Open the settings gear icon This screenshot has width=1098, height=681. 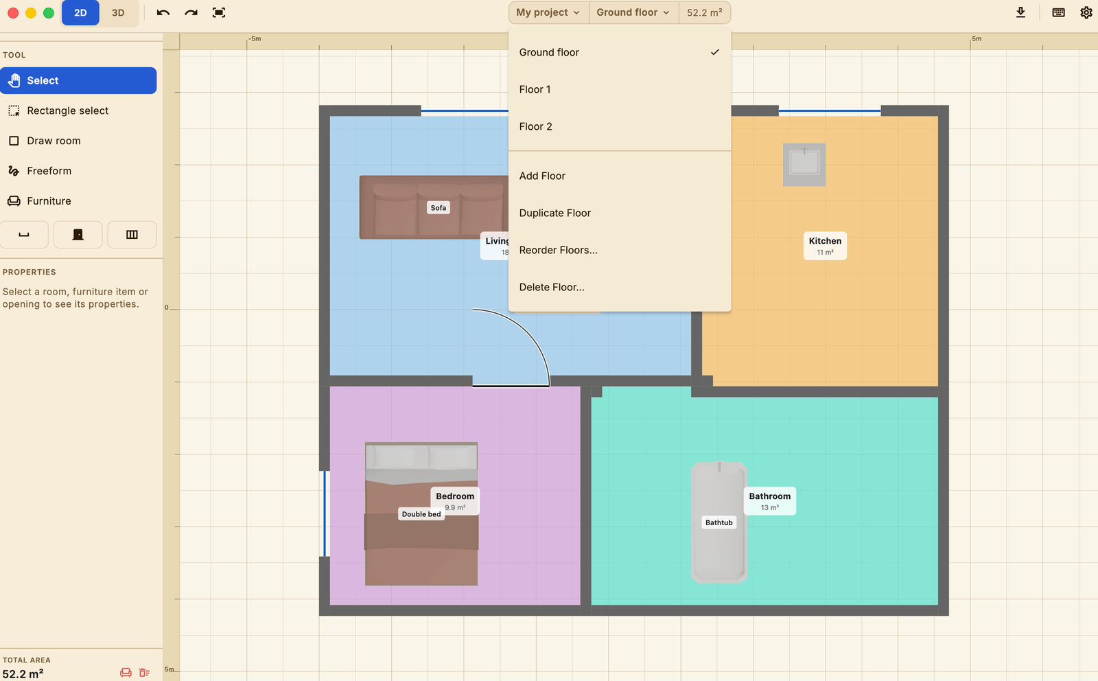coord(1086,12)
